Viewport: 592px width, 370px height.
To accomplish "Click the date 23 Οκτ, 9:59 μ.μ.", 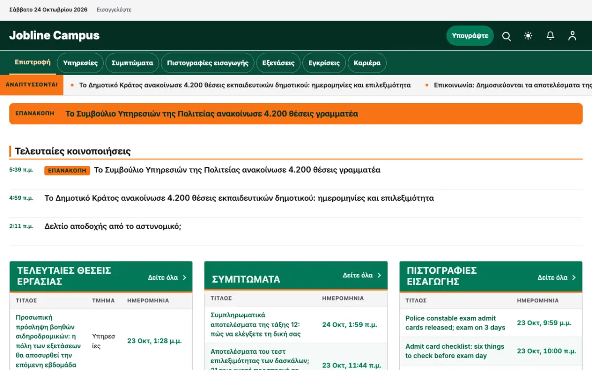I will (544, 323).
